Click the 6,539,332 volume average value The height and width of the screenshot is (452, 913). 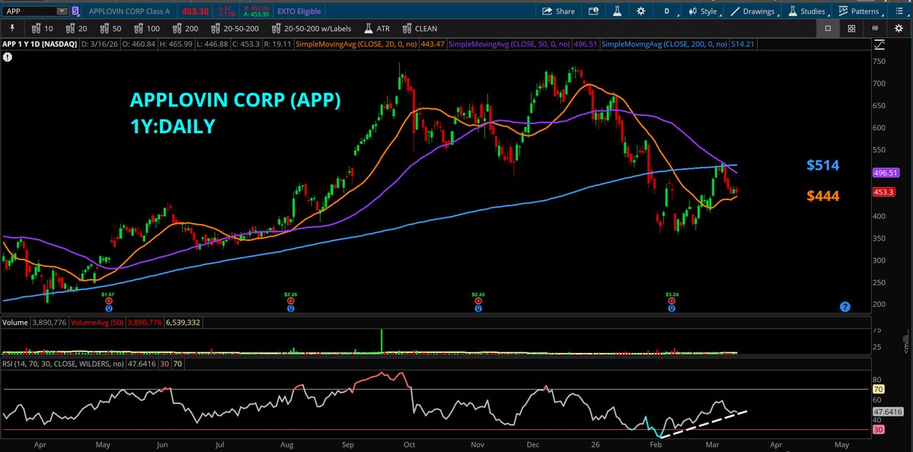182,322
